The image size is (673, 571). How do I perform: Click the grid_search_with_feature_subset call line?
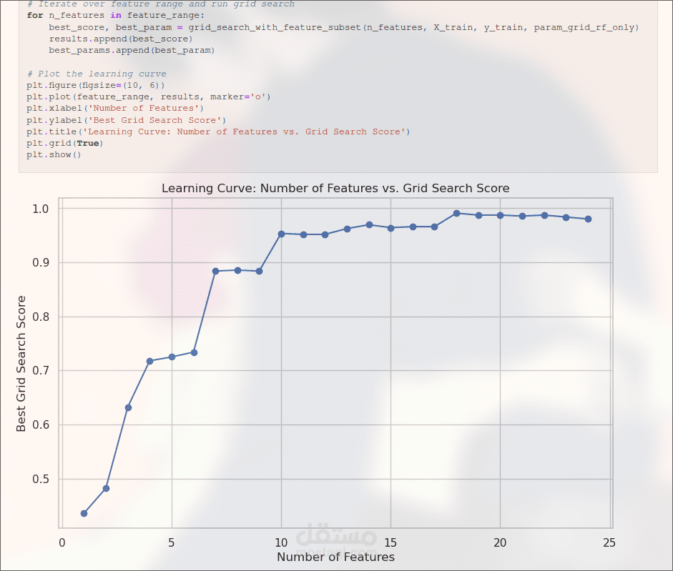(344, 27)
